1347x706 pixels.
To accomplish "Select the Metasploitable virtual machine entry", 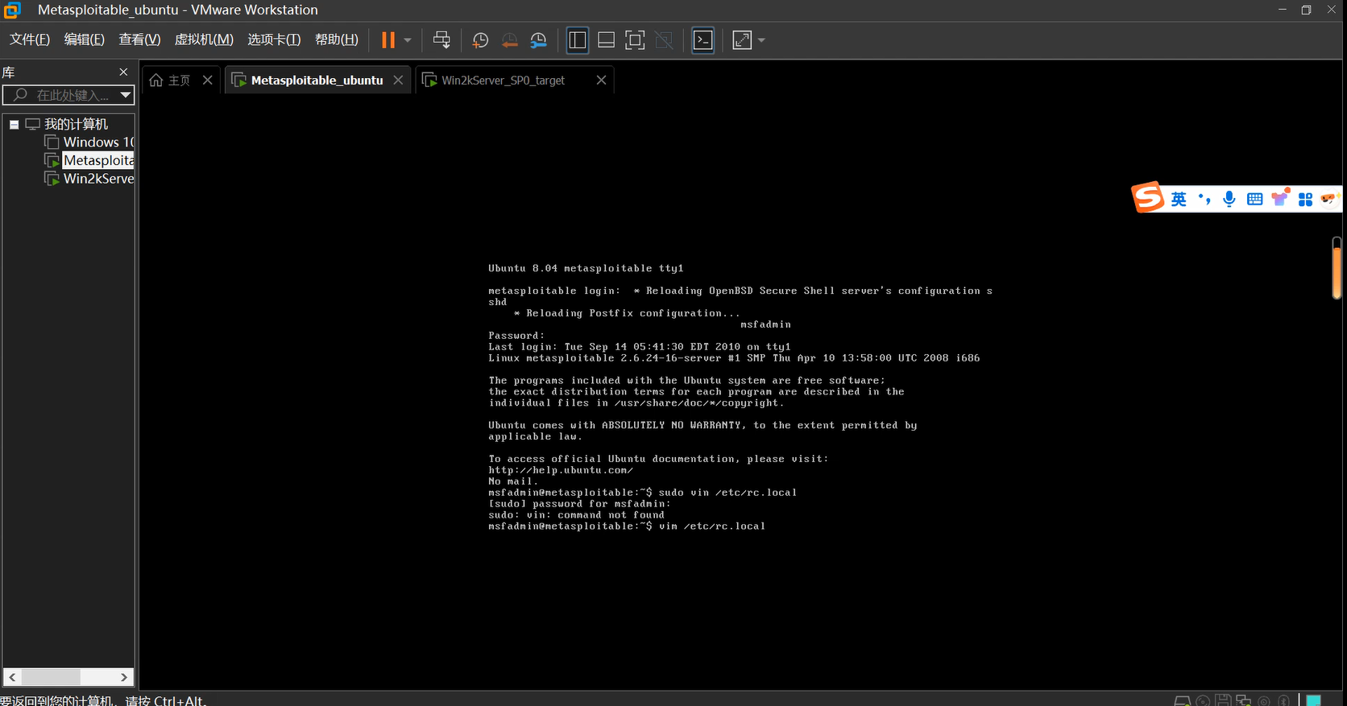I will [89, 160].
